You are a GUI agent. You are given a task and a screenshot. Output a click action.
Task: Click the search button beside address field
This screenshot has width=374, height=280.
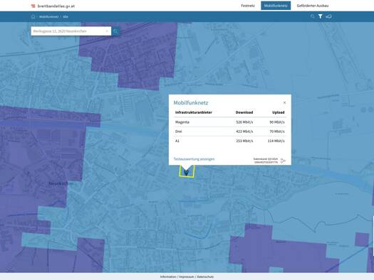coord(115,31)
